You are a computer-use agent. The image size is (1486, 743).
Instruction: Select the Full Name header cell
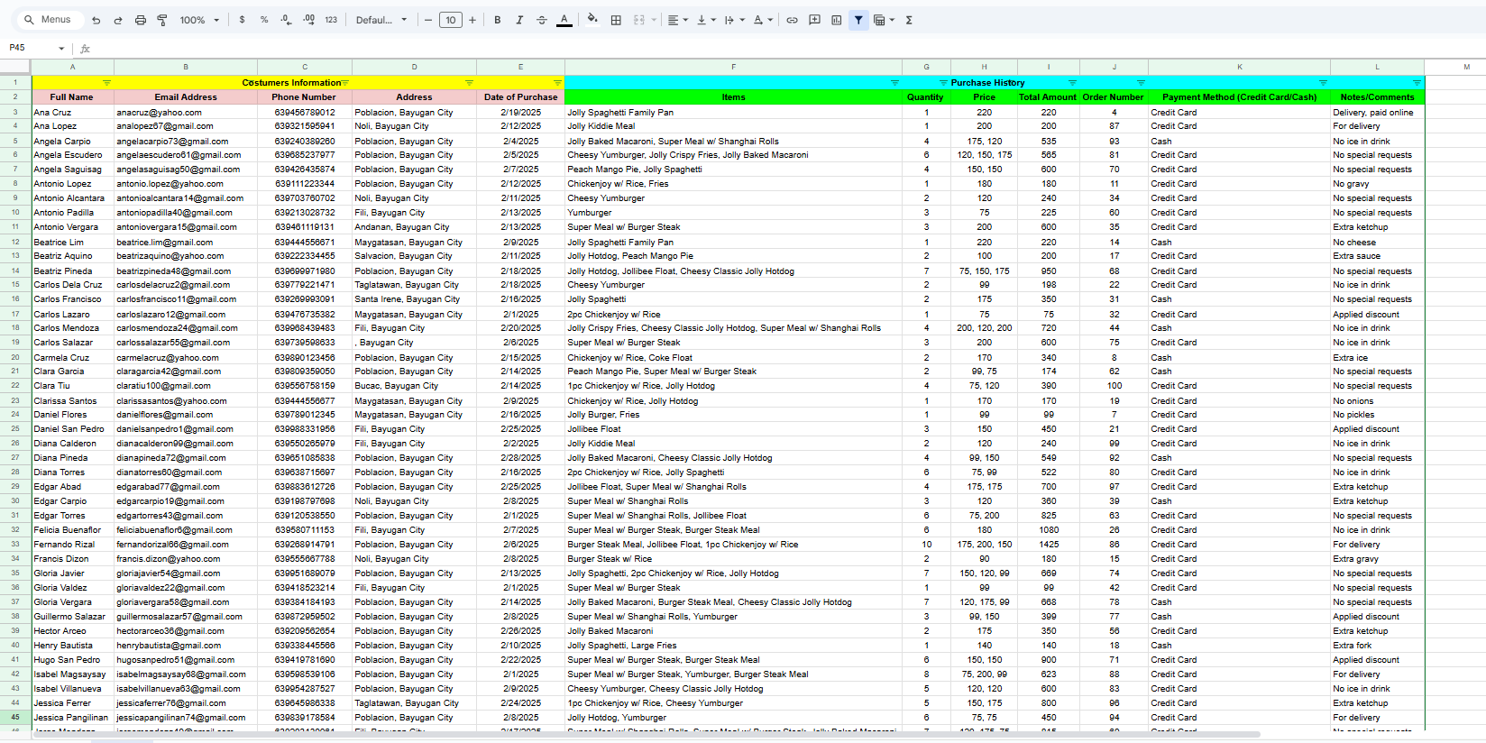72,97
